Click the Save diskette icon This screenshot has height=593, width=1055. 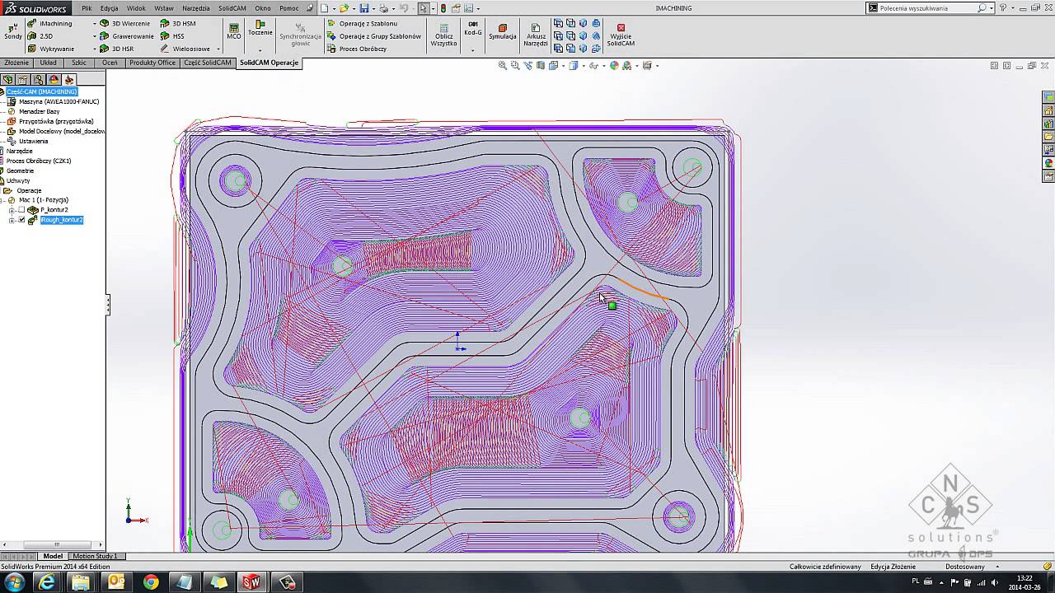point(364,8)
